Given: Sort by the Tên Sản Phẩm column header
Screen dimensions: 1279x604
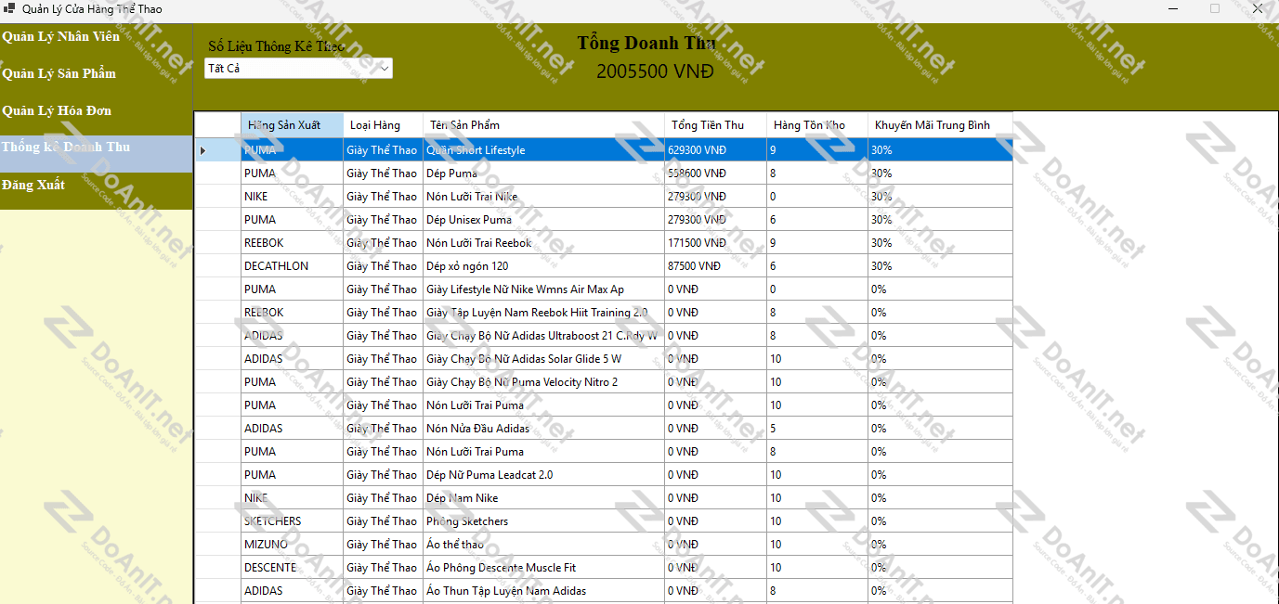Looking at the screenshot, I should (x=543, y=125).
